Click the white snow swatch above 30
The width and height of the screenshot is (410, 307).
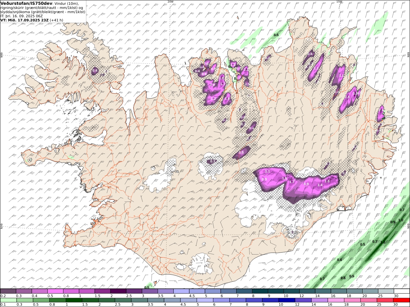[x=401, y=291]
